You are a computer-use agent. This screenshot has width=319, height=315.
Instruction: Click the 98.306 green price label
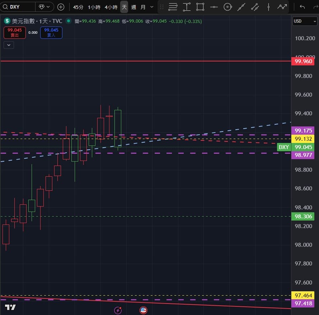click(303, 216)
